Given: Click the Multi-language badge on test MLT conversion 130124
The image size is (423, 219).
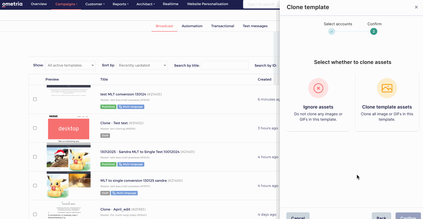Looking at the screenshot, I should [x=131, y=107].
